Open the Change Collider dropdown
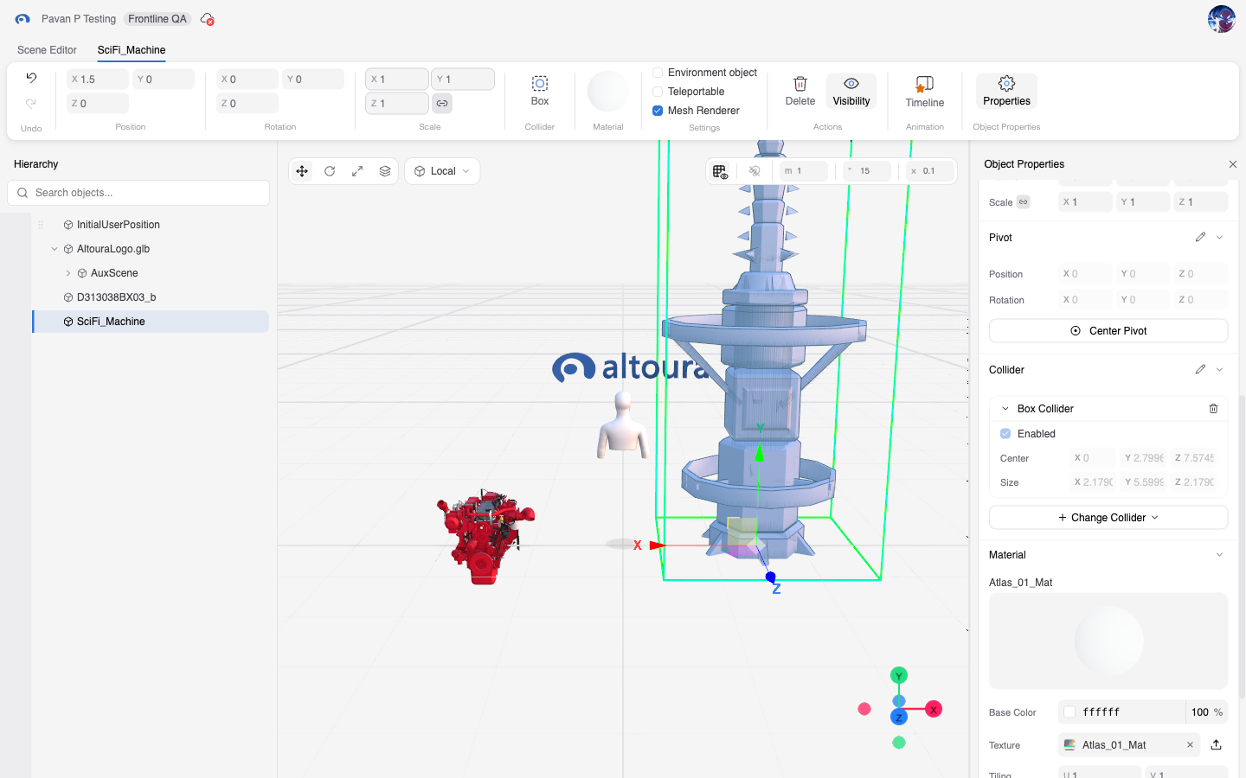This screenshot has height=778, width=1246. point(1108,518)
